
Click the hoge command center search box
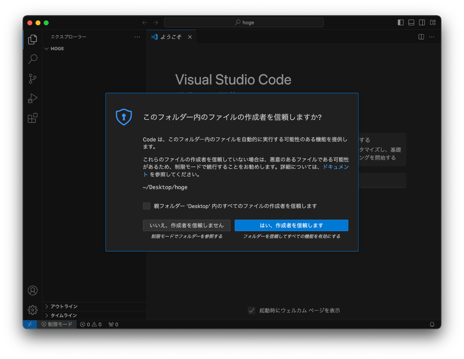[x=244, y=23]
